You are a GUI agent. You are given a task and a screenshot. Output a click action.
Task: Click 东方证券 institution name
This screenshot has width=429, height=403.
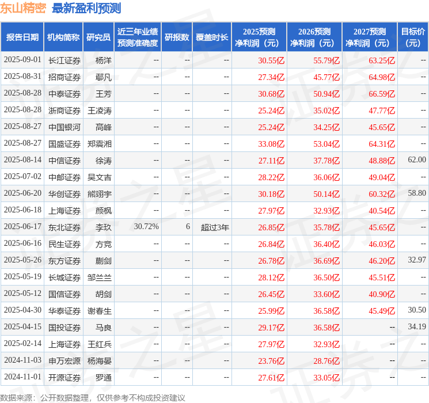pyautogui.click(x=64, y=261)
